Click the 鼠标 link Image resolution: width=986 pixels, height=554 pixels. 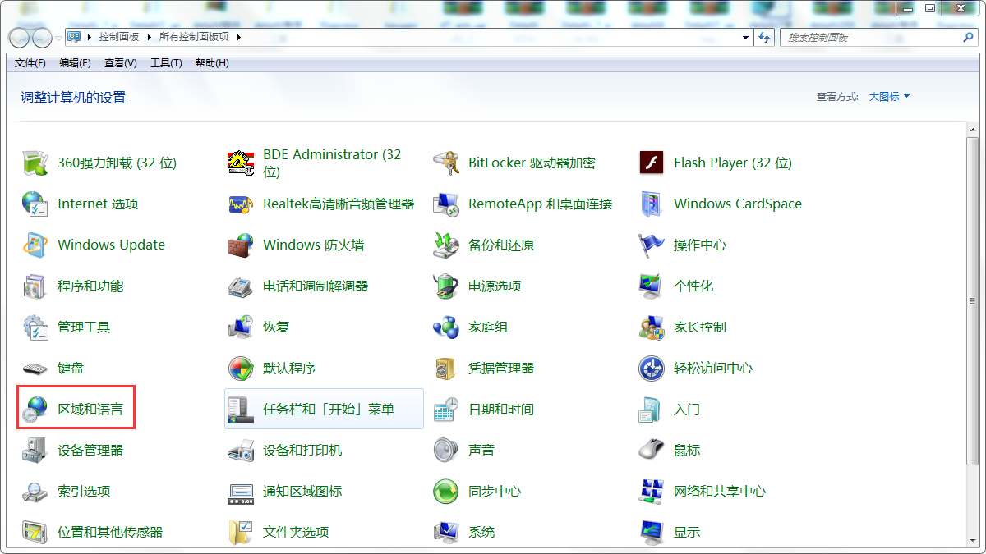(x=687, y=450)
